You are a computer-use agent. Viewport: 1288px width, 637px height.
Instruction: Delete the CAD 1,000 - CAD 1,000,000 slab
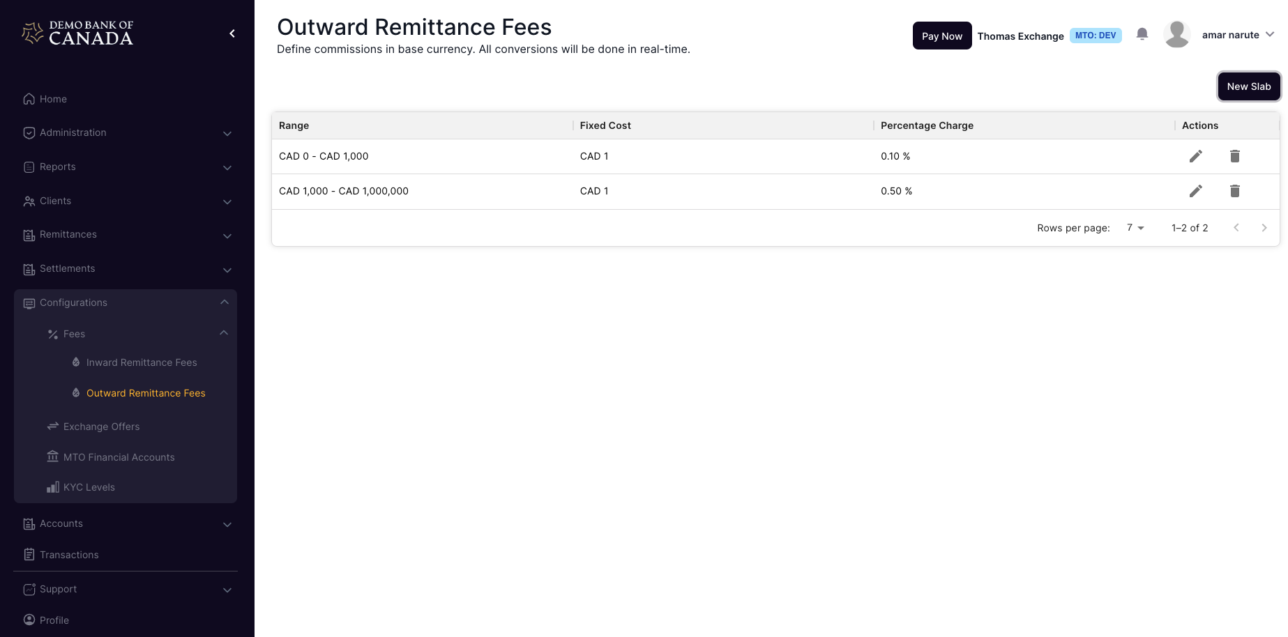click(x=1234, y=191)
